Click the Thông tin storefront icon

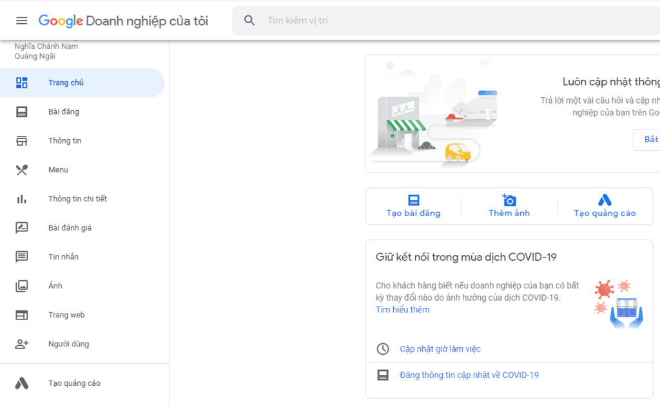(21, 141)
